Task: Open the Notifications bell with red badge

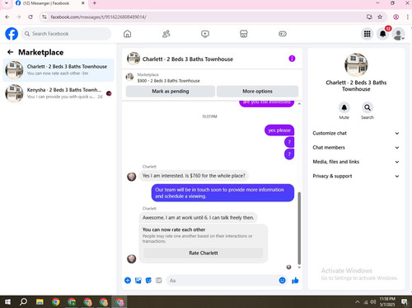Action: click(x=382, y=34)
